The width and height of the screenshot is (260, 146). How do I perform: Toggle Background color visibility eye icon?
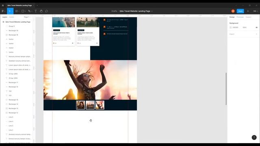click(256, 28)
